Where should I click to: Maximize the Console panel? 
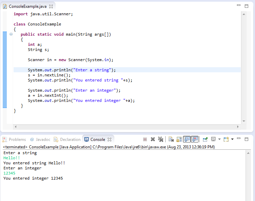tap(247, 139)
